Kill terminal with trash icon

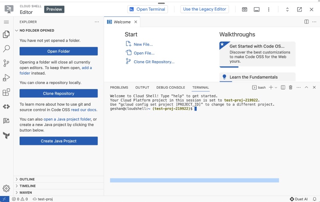(291, 87)
